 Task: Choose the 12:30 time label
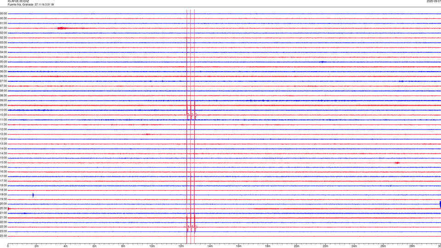click(x=3, y=134)
